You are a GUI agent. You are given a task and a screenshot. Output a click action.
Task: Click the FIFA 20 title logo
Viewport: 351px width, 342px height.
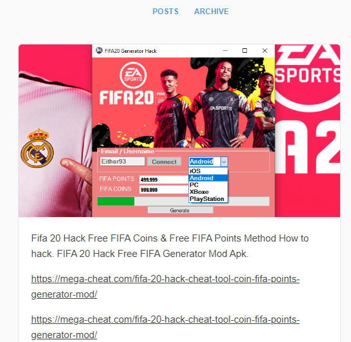(x=127, y=98)
